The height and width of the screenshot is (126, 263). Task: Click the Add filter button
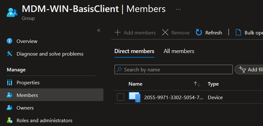(x=249, y=69)
